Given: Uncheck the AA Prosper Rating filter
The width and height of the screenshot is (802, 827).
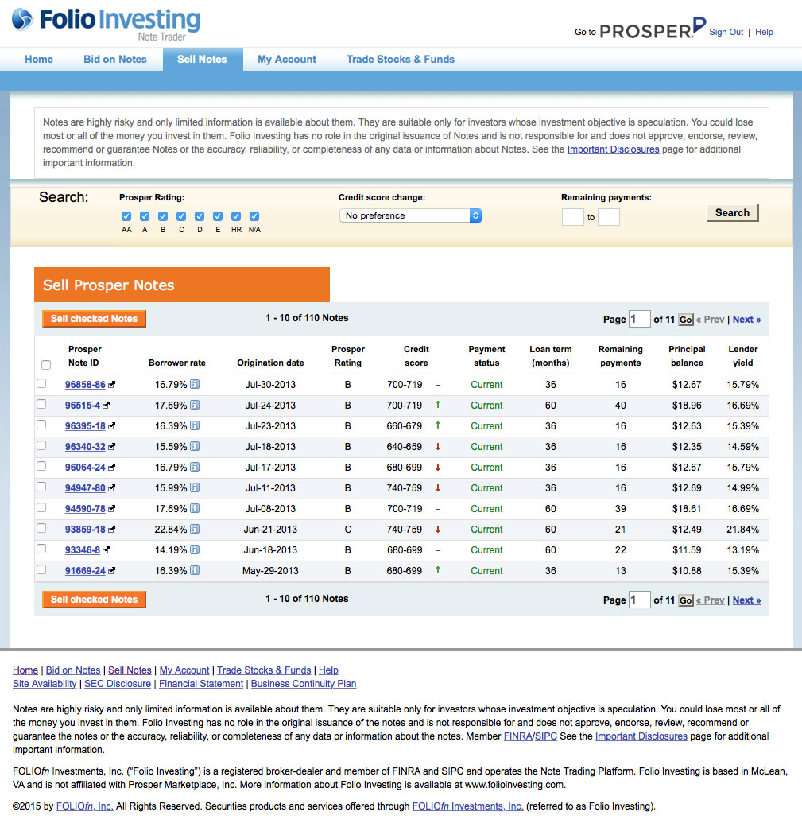Looking at the screenshot, I should pos(126,216).
